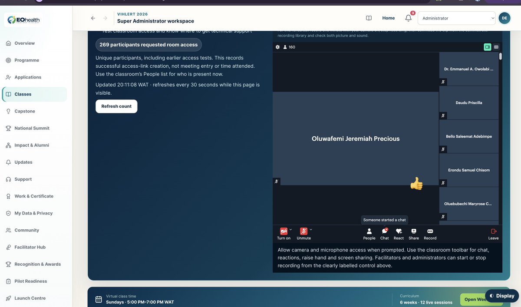Click main speaker Oluwafemi Jeremiah Precious
Screen dimensions: 521x307
coord(356,139)
